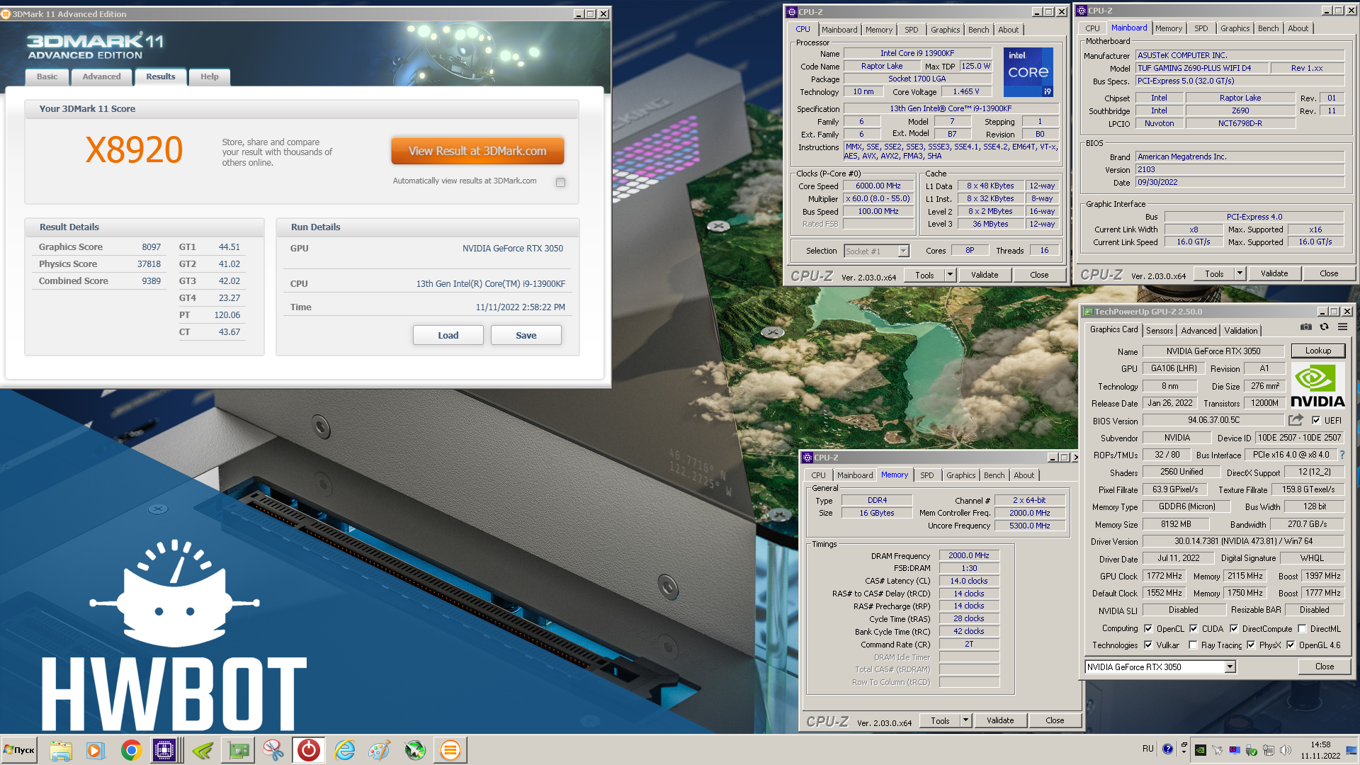The image size is (1360, 765).
Task: Open the Validation tab in GPU-Z
Action: point(1241,331)
